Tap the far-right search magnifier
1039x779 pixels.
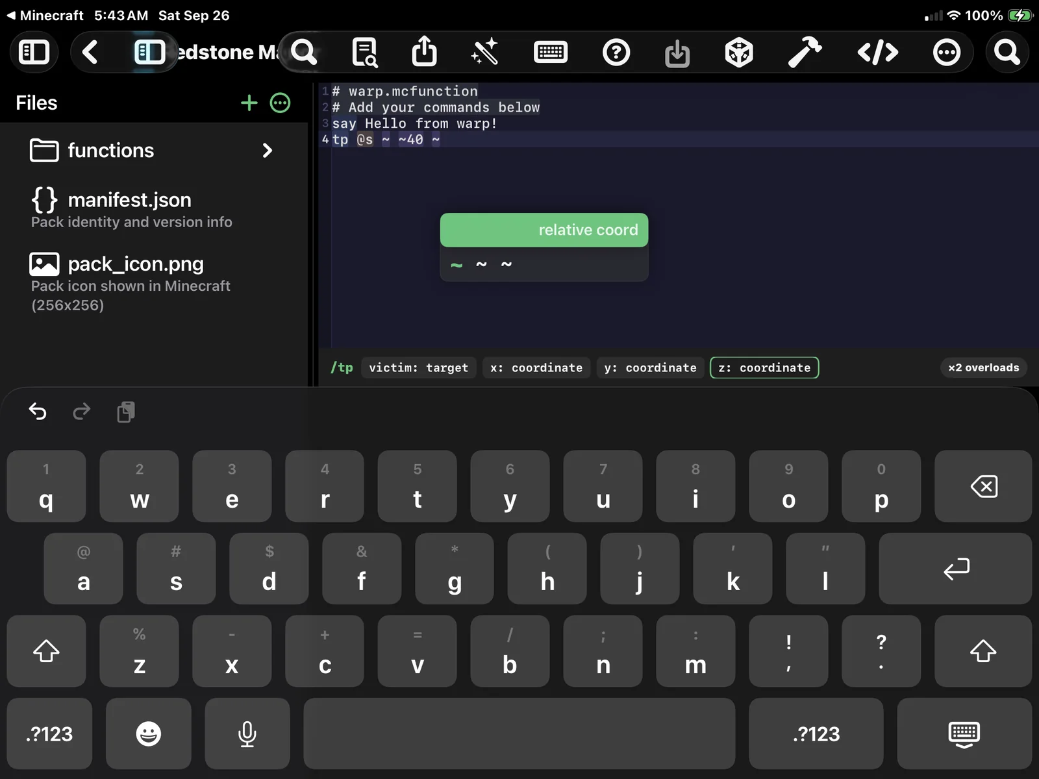pos(1007,52)
